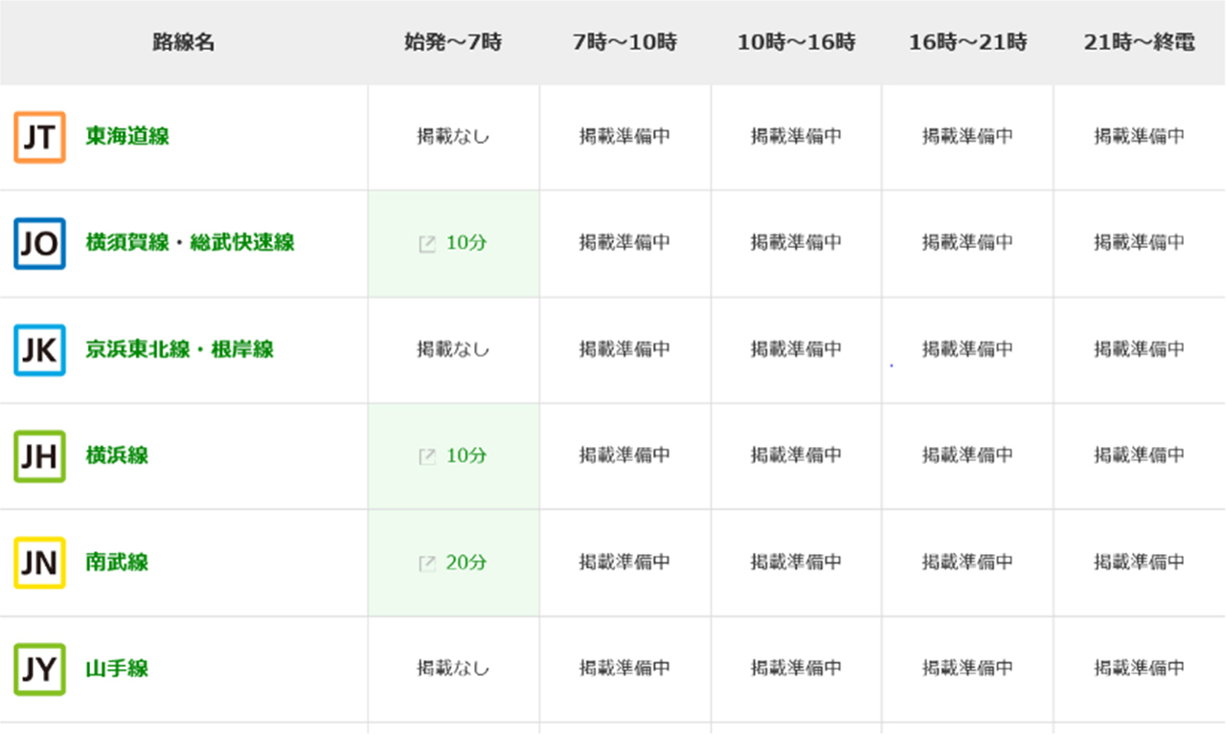Click 横浜線 7時〜10時 掲載準備中 cell
1226x735 pixels.
[x=624, y=456]
